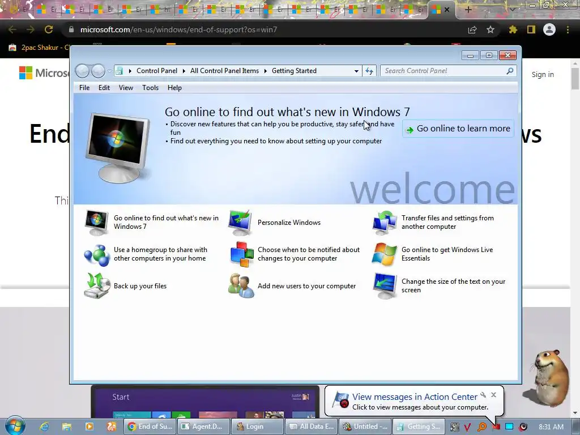The height and width of the screenshot is (435, 580).
Task: Expand the root breadcrumb arrow before Control Panel
Action: (x=130, y=71)
